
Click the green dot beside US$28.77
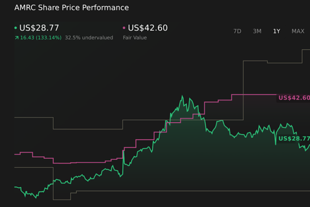(16, 28)
